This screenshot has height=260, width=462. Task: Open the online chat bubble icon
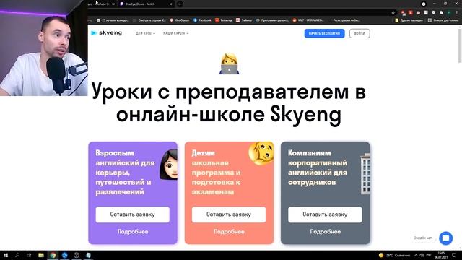click(446, 238)
